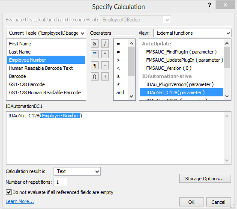Click the Storage Options button
Viewport: 237px width, 209px height.
click(x=205, y=179)
